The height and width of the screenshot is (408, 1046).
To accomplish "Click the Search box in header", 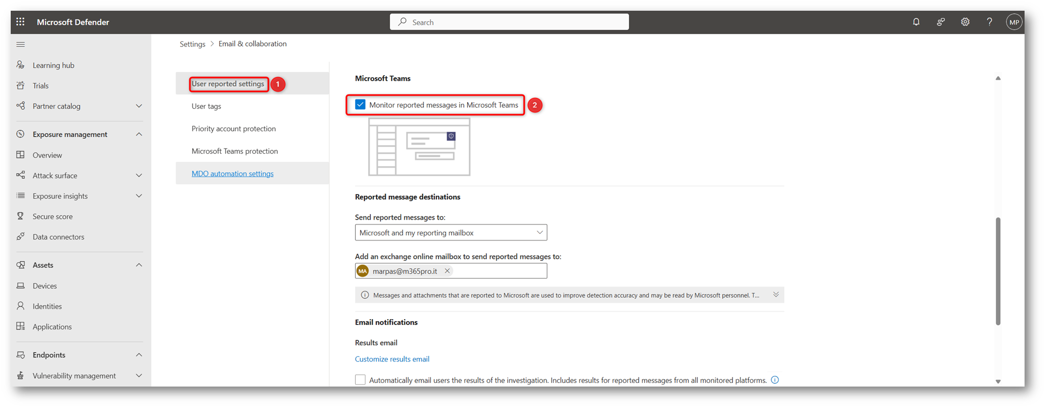I will 509,22.
